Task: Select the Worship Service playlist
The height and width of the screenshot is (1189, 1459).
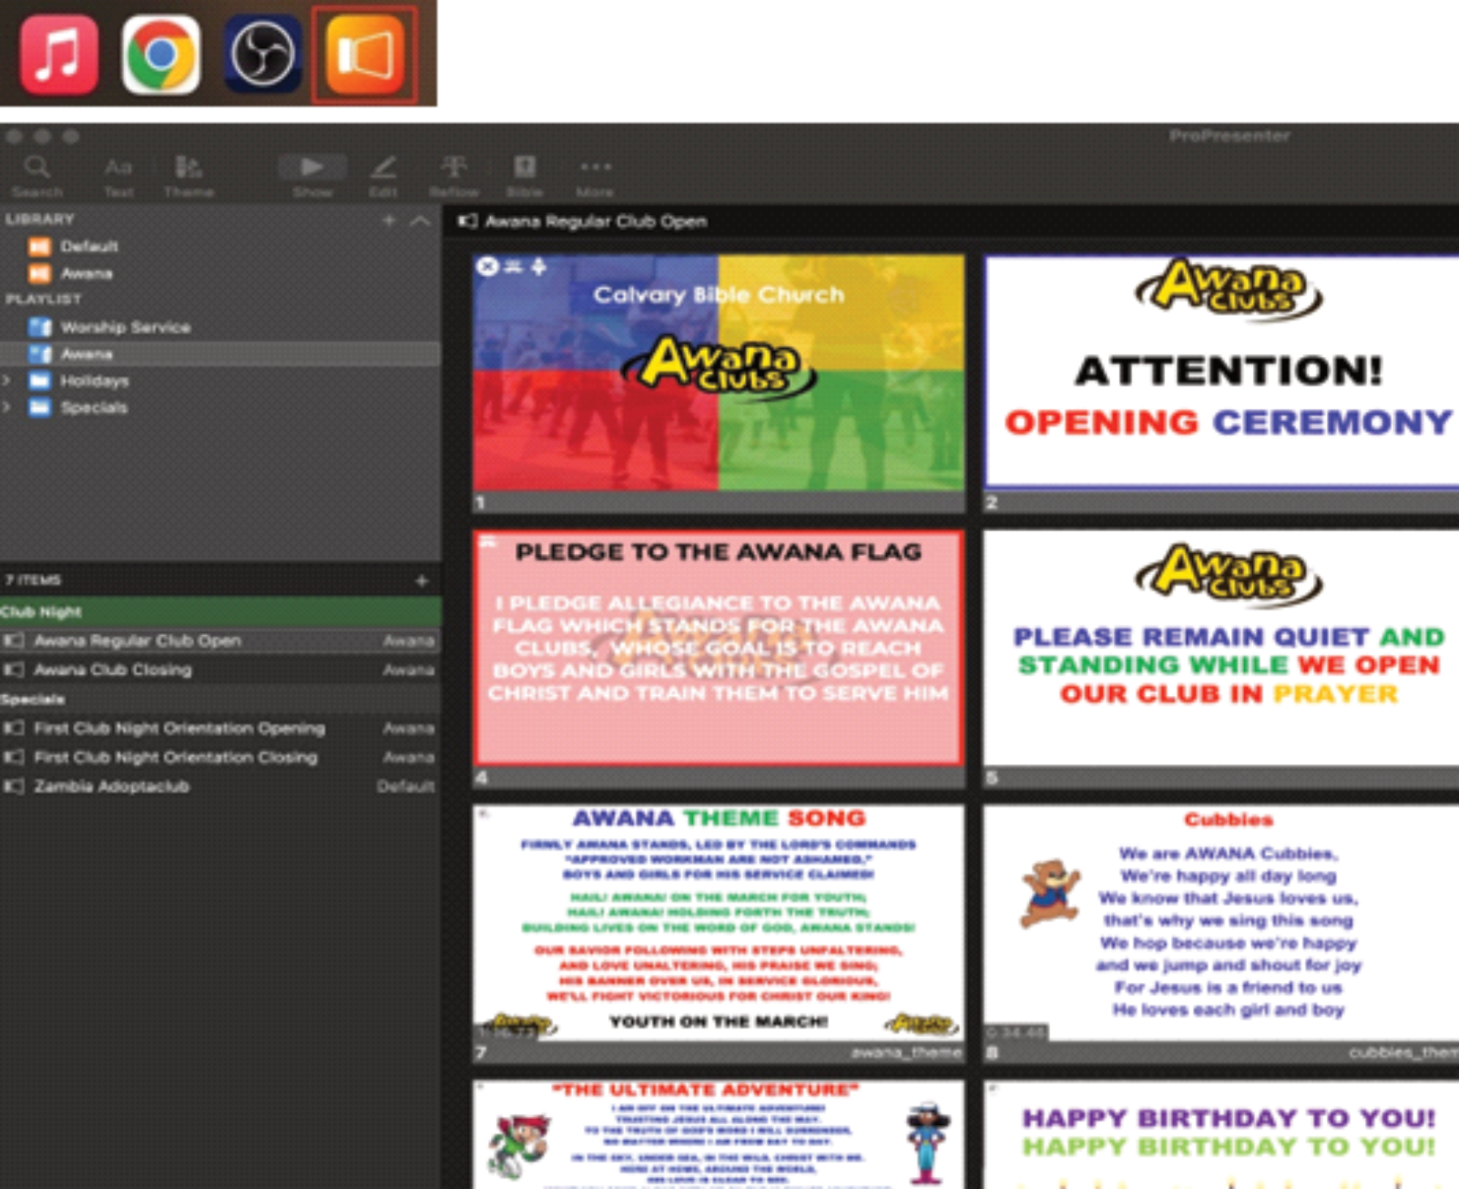Action: (x=220, y=327)
